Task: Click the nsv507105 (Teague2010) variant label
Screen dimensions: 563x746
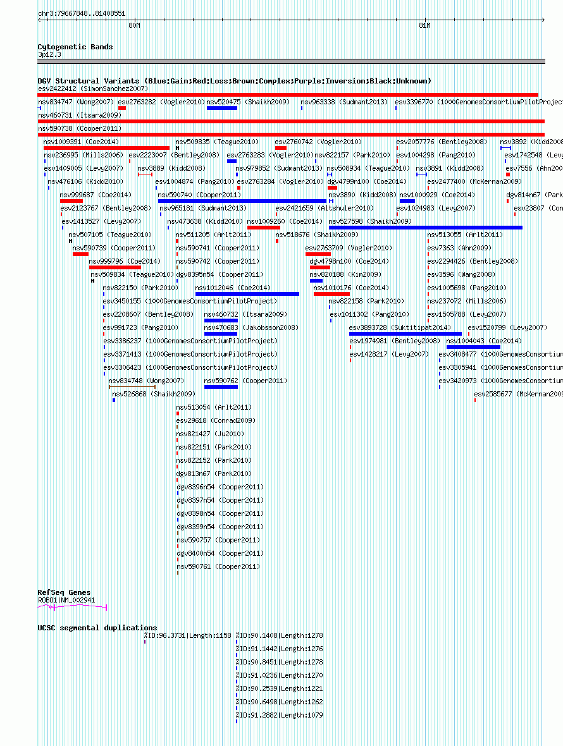Action: [x=111, y=235]
